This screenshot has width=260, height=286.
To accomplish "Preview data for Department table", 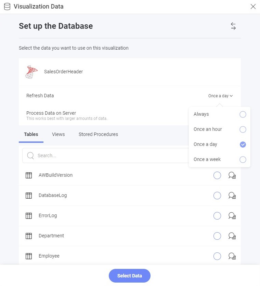I will pyautogui.click(x=232, y=236).
